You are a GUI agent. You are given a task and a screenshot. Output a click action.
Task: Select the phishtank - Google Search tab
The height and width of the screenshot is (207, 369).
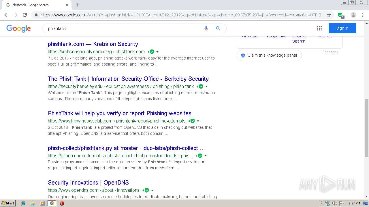(37, 5)
